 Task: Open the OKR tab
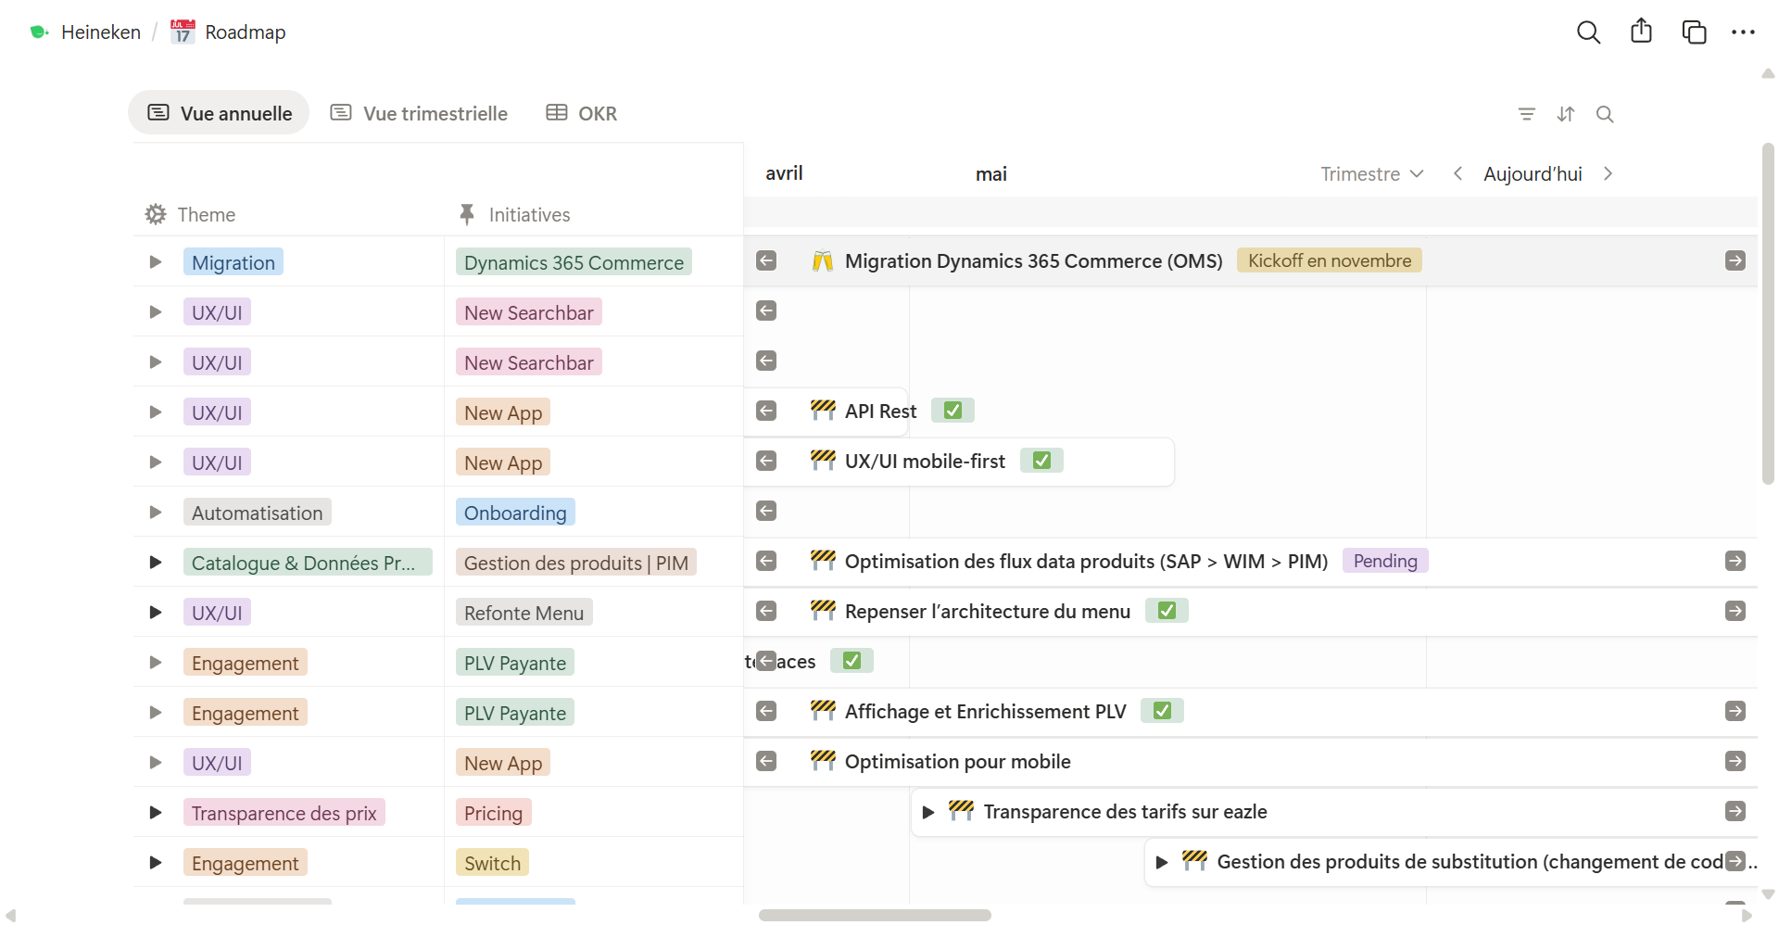click(580, 113)
